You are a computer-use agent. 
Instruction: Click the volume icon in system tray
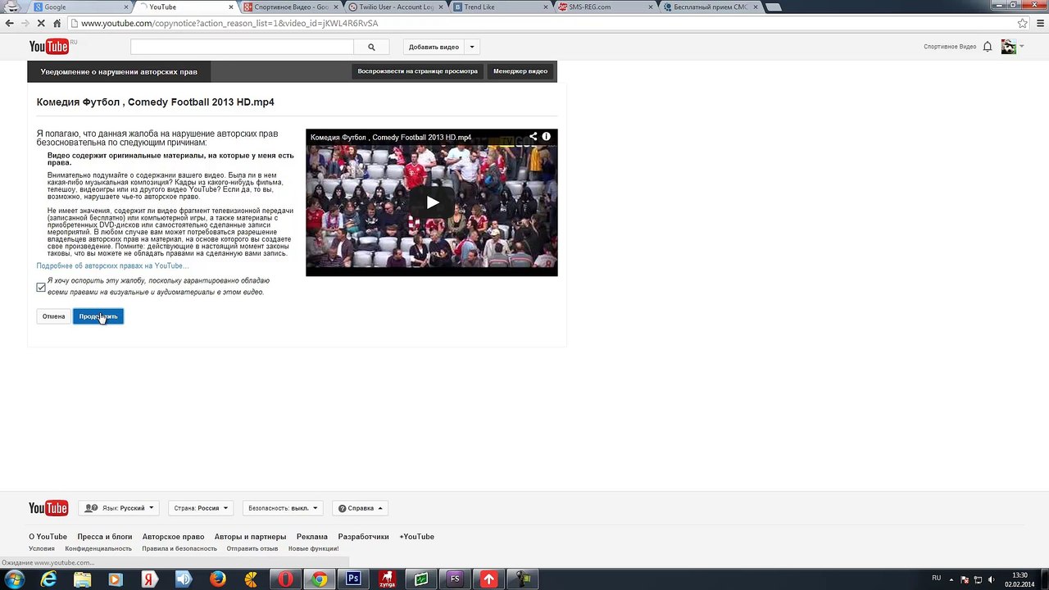click(x=991, y=579)
